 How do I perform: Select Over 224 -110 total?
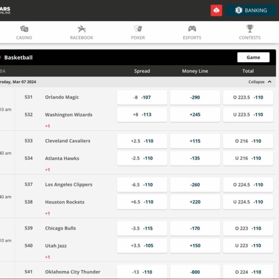tap(248, 272)
